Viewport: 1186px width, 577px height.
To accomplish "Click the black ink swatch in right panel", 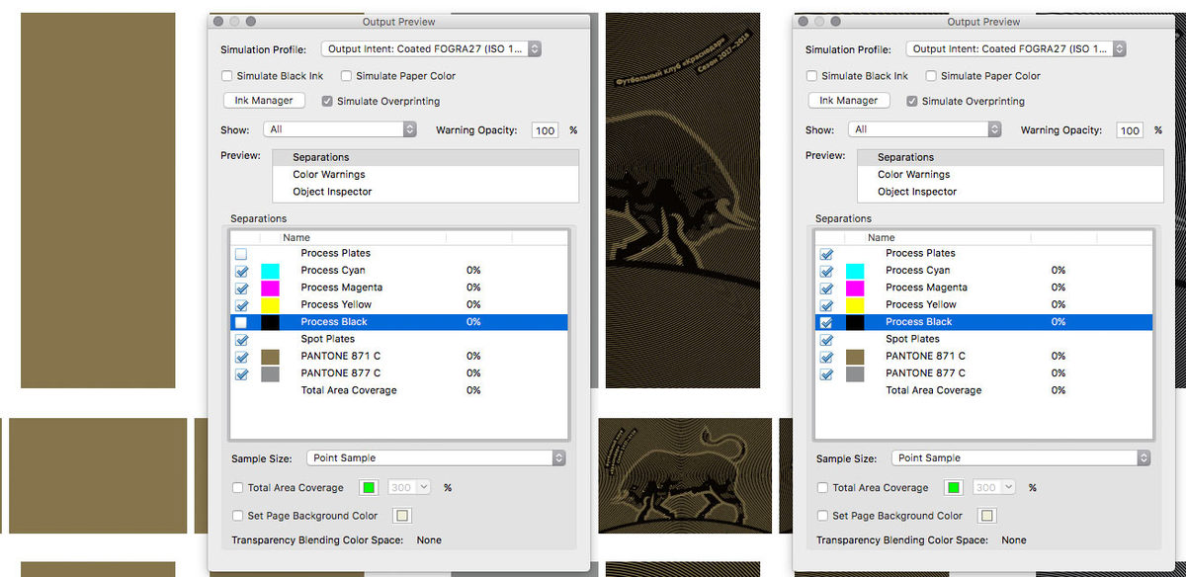I will tap(855, 322).
